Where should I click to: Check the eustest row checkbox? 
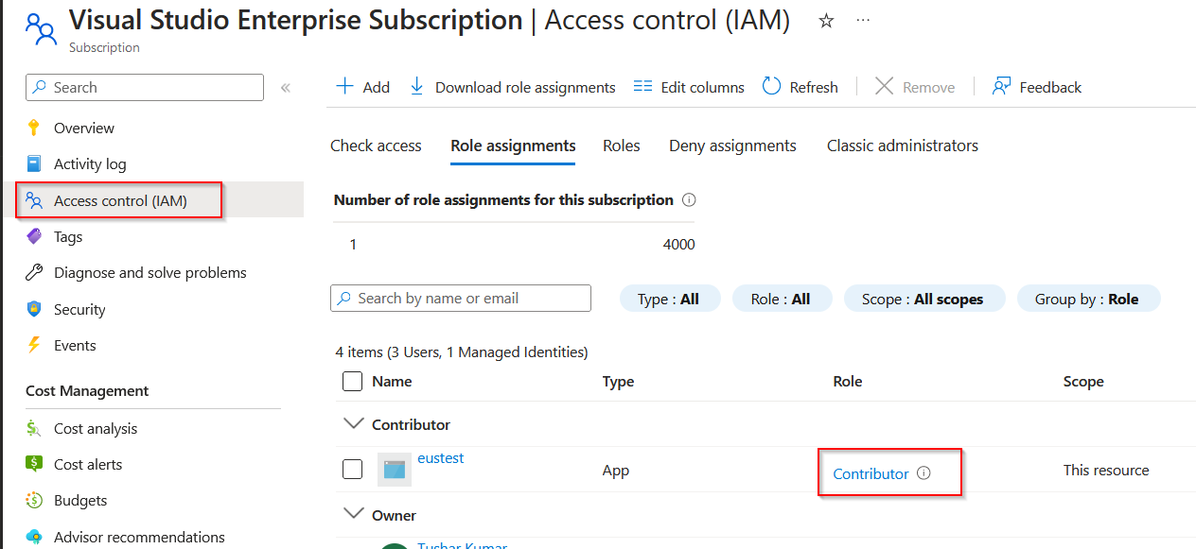coord(352,470)
